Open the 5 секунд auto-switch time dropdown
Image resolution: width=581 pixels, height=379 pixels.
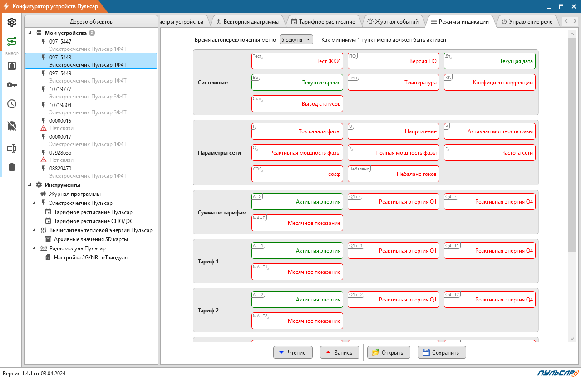coord(296,39)
